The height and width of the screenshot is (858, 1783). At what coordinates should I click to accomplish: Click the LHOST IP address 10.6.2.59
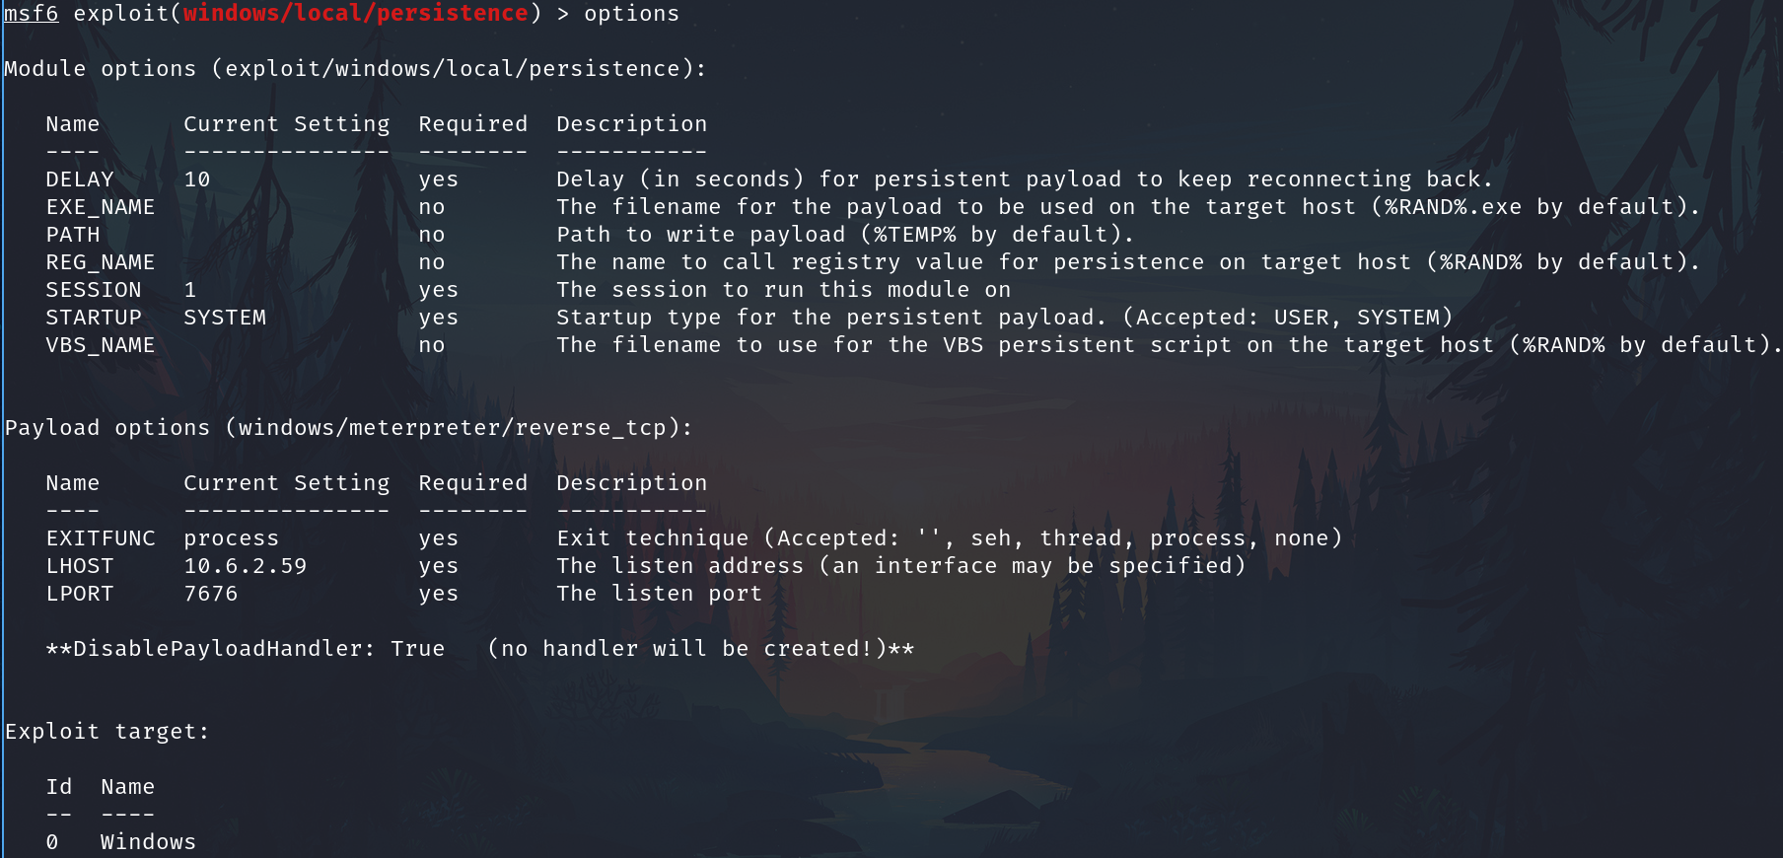pyautogui.click(x=245, y=566)
